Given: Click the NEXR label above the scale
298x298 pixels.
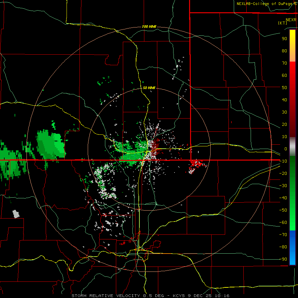Looking at the screenshot, I should click(291, 20).
